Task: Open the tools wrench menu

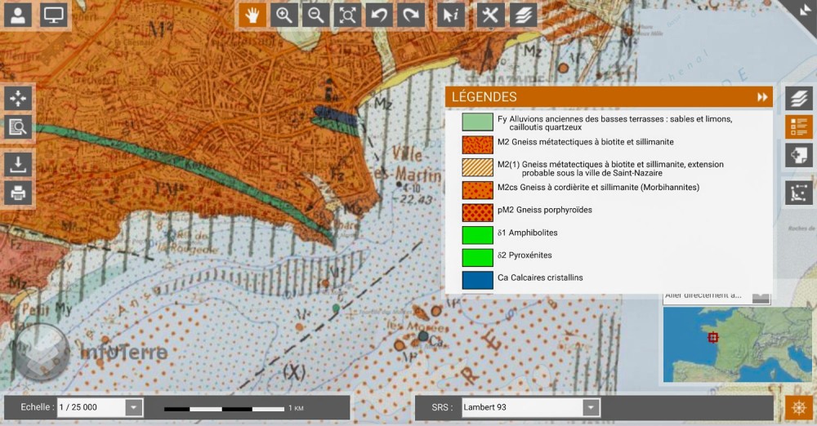Action: [x=490, y=16]
